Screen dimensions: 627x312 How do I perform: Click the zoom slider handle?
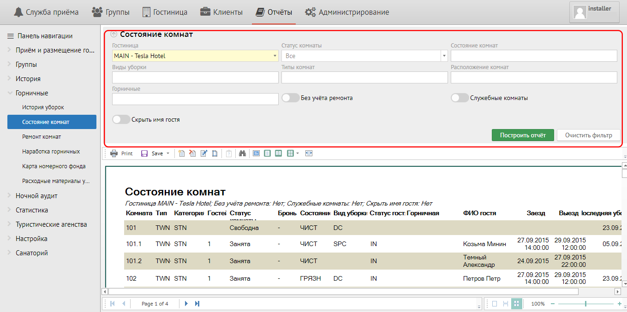coord(585,304)
